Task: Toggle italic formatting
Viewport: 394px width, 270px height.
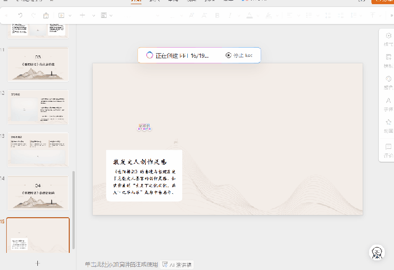Action: coord(230,15)
